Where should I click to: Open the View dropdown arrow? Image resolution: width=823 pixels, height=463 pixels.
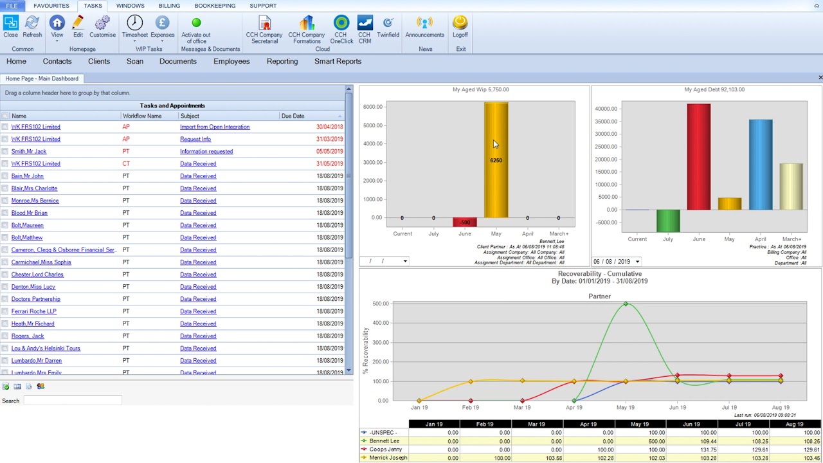pyautogui.click(x=57, y=41)
